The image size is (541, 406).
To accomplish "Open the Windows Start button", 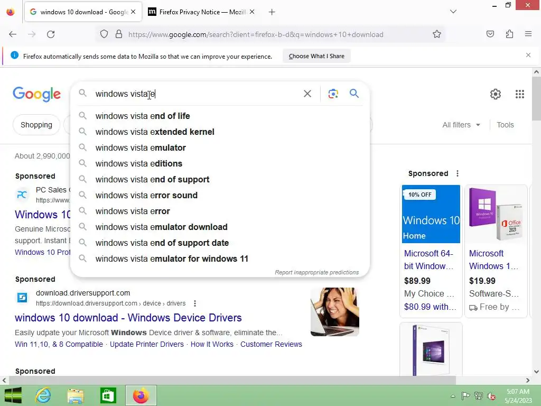I will [x=13, y=395].
